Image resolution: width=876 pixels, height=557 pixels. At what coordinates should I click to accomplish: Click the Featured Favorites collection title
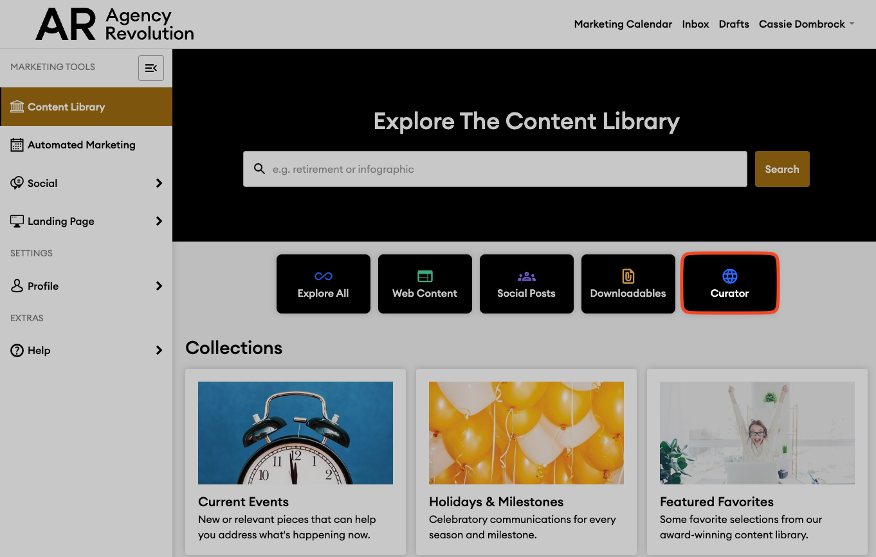coord(716,502)
